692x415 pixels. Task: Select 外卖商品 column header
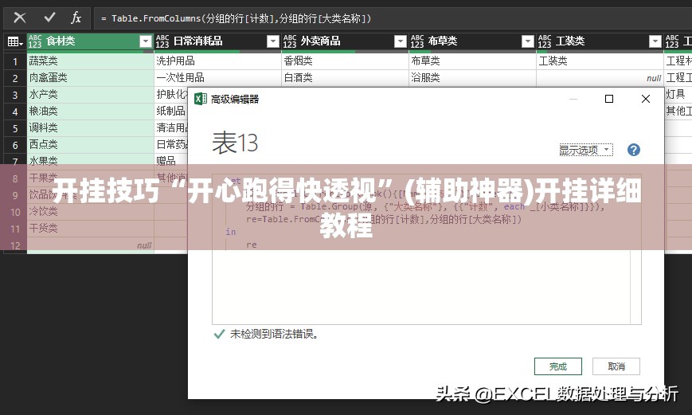[x=344, y=41]
